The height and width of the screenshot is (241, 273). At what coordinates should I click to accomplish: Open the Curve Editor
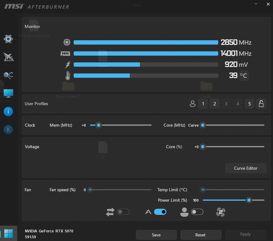(246, 168)
